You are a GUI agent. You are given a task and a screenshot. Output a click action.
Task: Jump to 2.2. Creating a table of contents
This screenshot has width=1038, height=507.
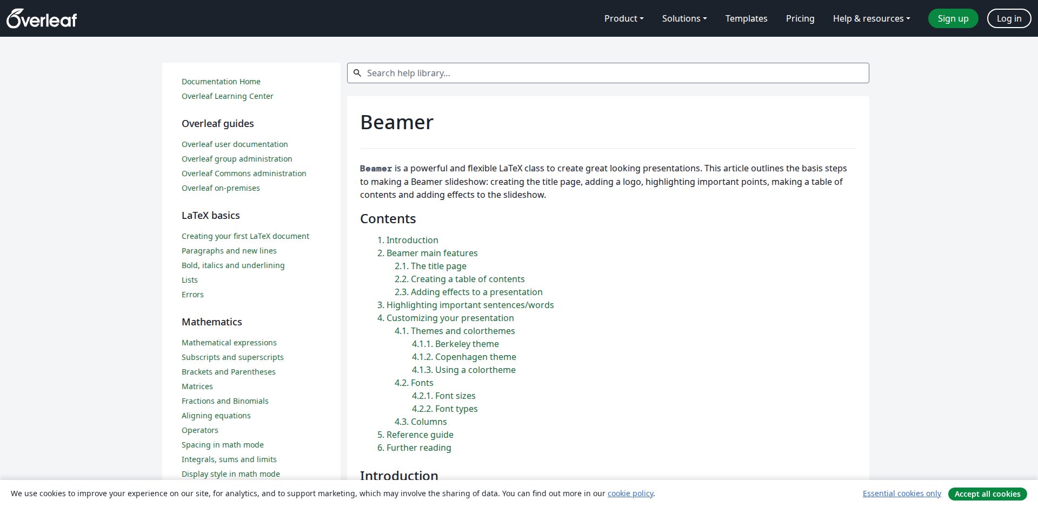pyautogui.click(x=460, y=279)
